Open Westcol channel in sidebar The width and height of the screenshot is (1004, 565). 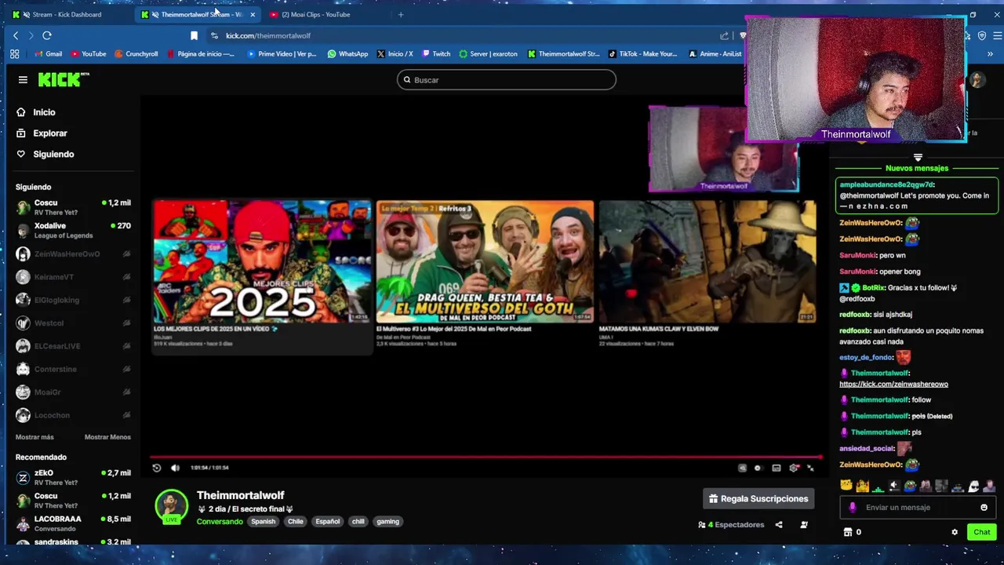73,323
